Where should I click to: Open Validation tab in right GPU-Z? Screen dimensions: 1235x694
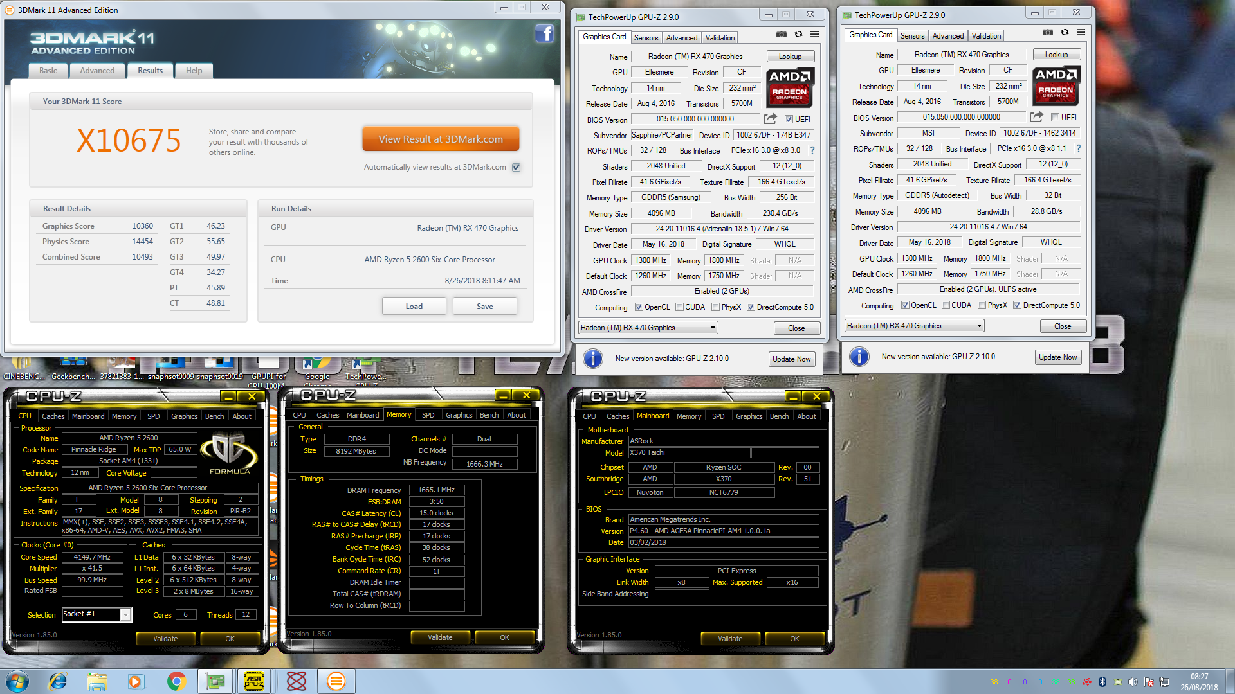click(986, 35)
